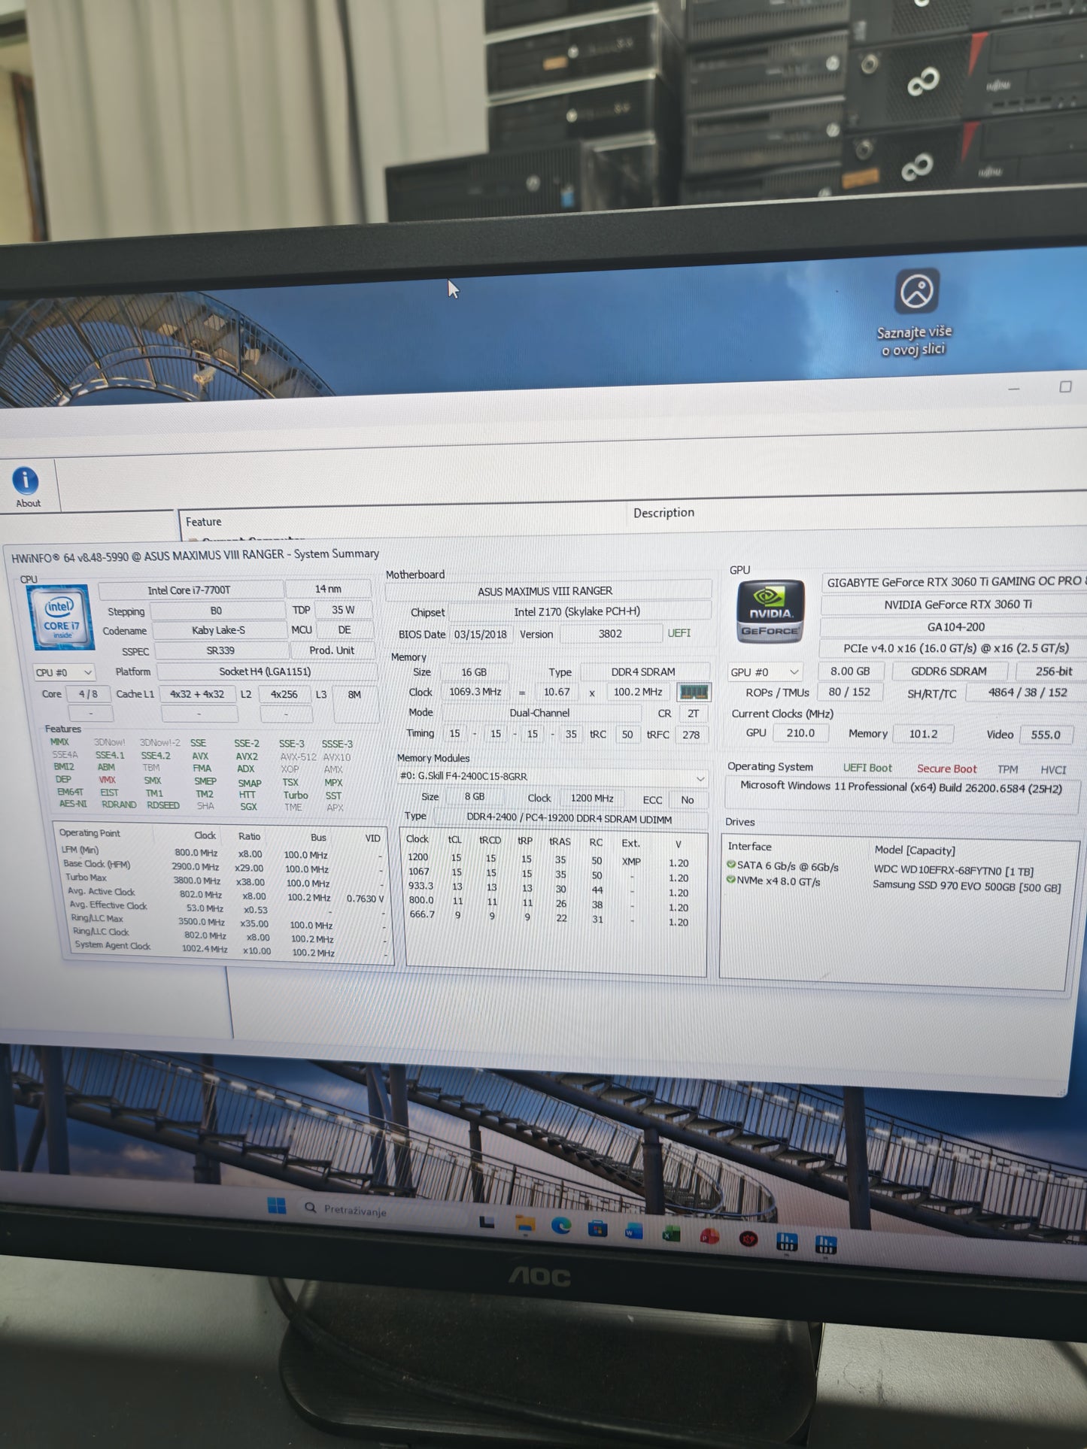Click the UEFI label next to BIOS version

click(679, 633)
